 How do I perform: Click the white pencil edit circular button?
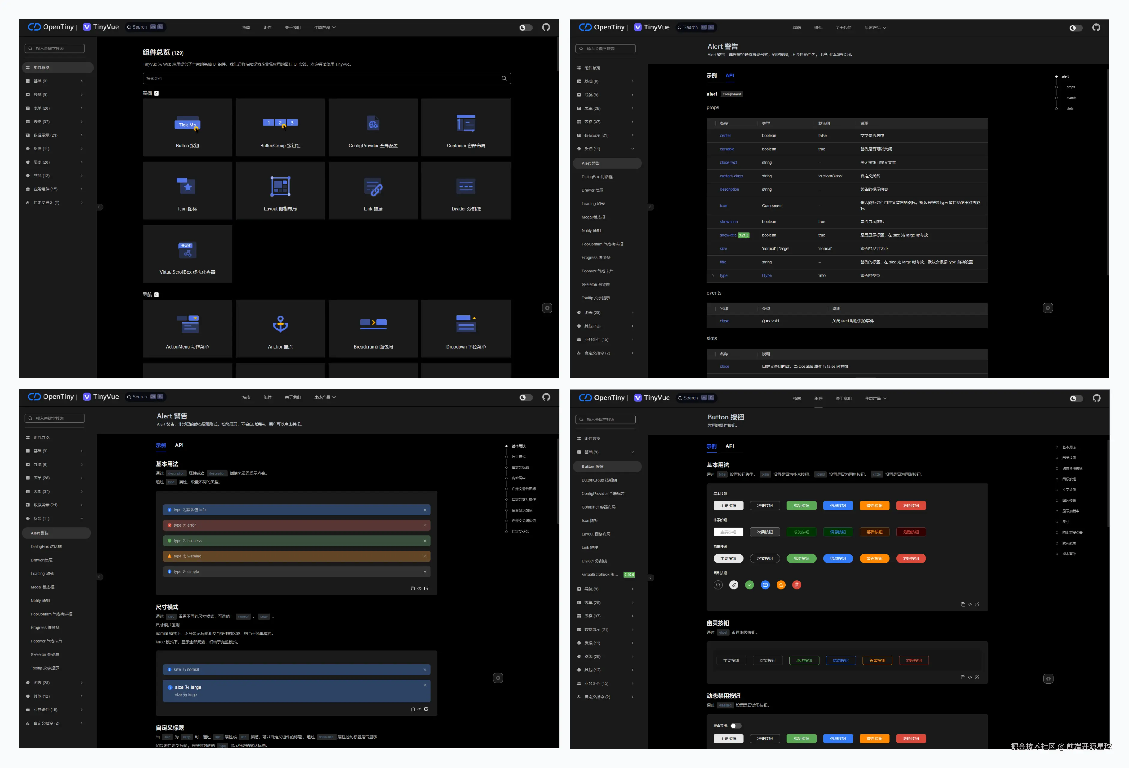734,585
